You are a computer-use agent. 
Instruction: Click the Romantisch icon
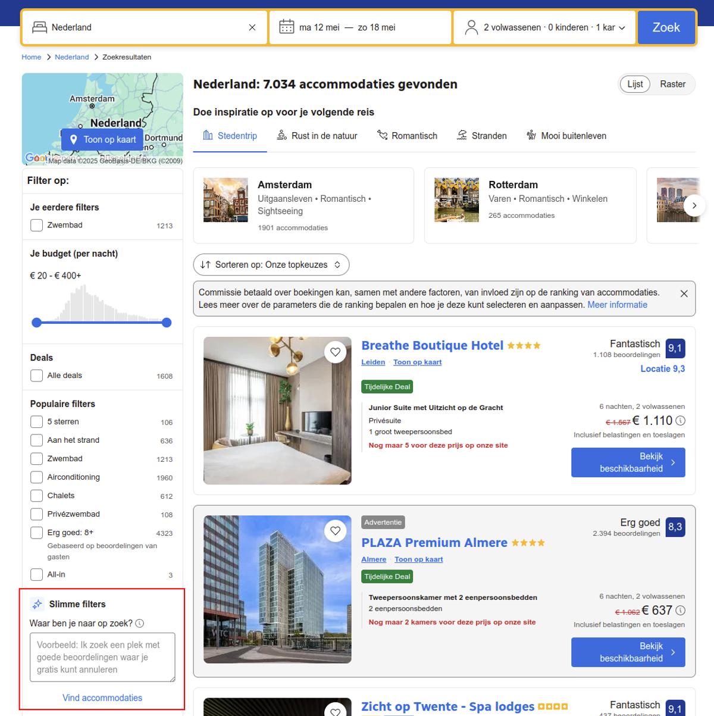click(382, 135)
